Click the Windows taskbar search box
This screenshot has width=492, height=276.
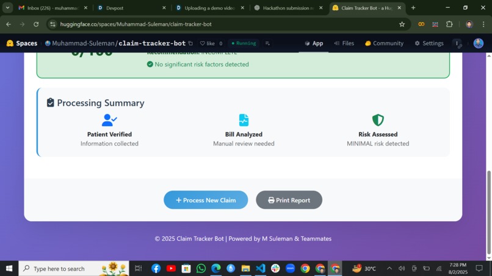[x=74, y=269]
